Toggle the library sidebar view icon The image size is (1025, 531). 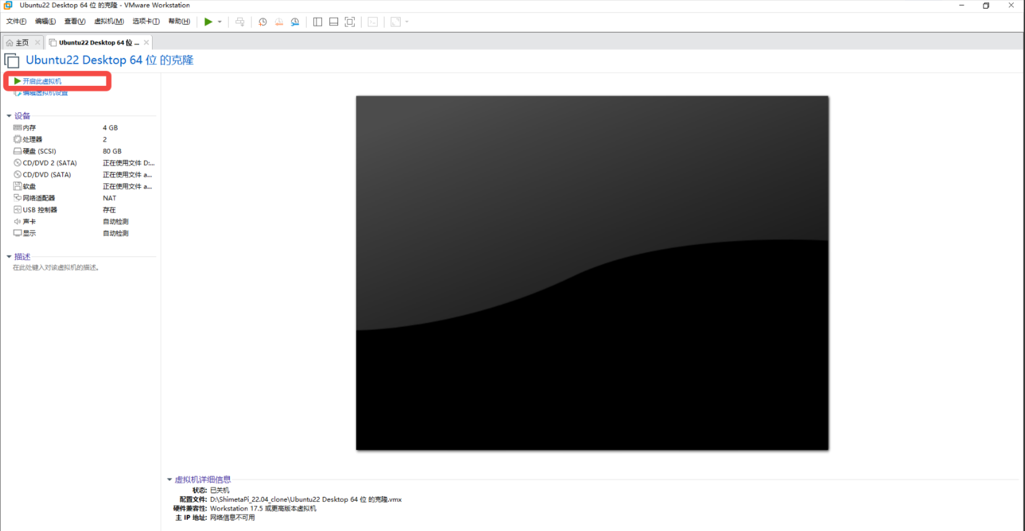click(x=318, y=22)
